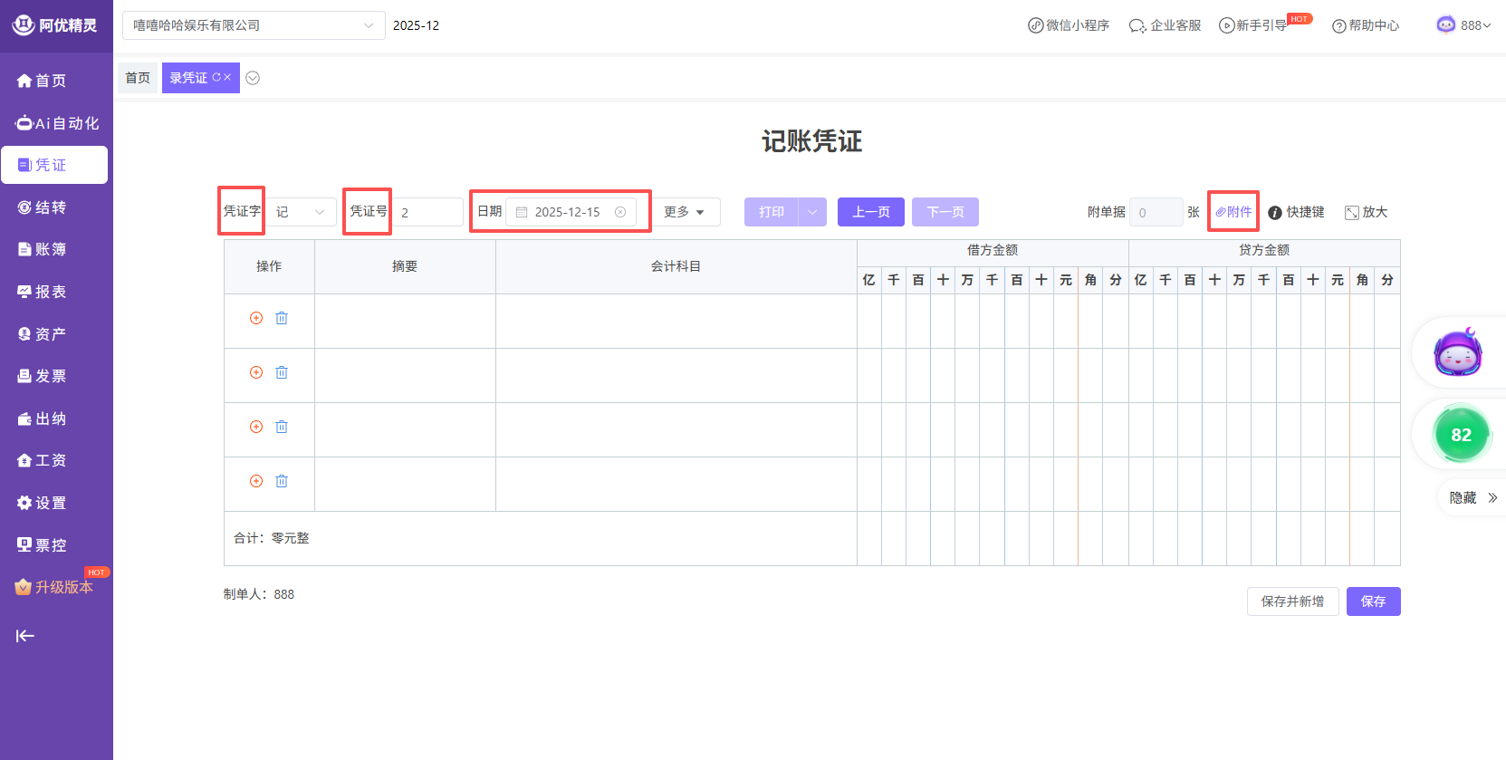Screen dimensions: 1506x760
Task: Click the add row icon in first voucher row
Action: pyautogui.click(x=256, y=318)
